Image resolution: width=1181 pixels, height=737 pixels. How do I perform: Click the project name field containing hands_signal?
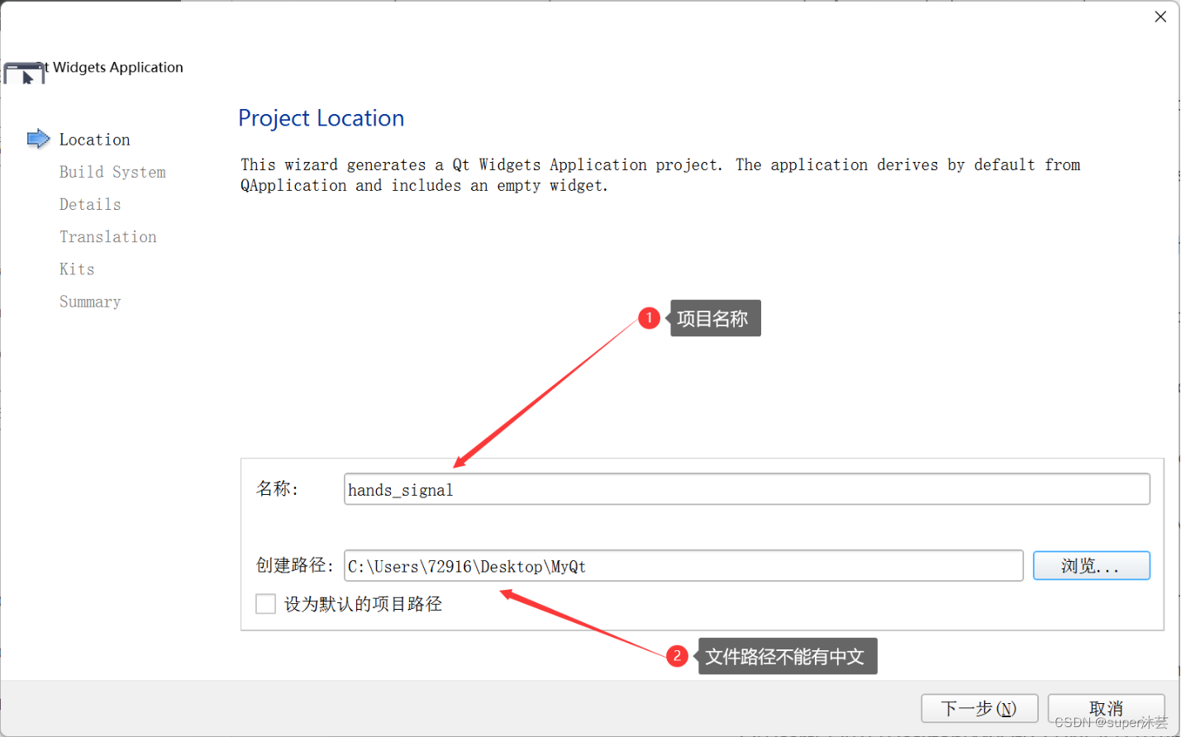coord(746,489)
